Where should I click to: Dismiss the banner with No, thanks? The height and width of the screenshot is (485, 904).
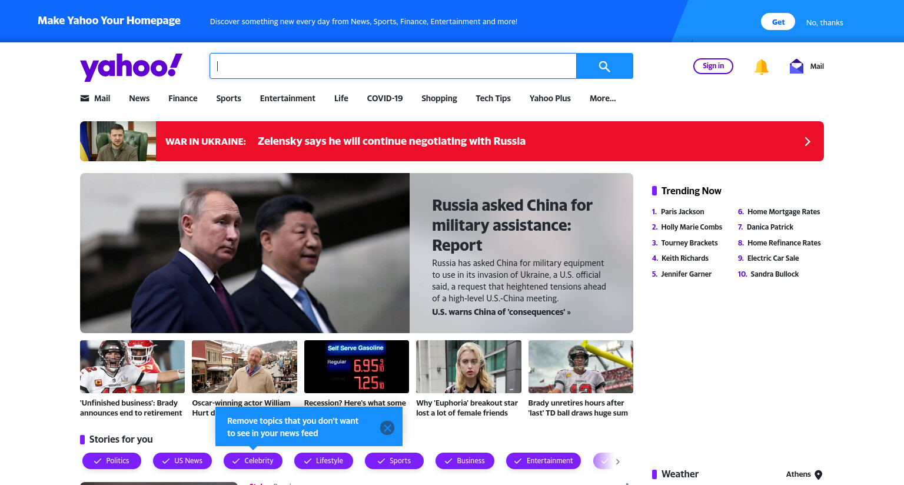825,22
